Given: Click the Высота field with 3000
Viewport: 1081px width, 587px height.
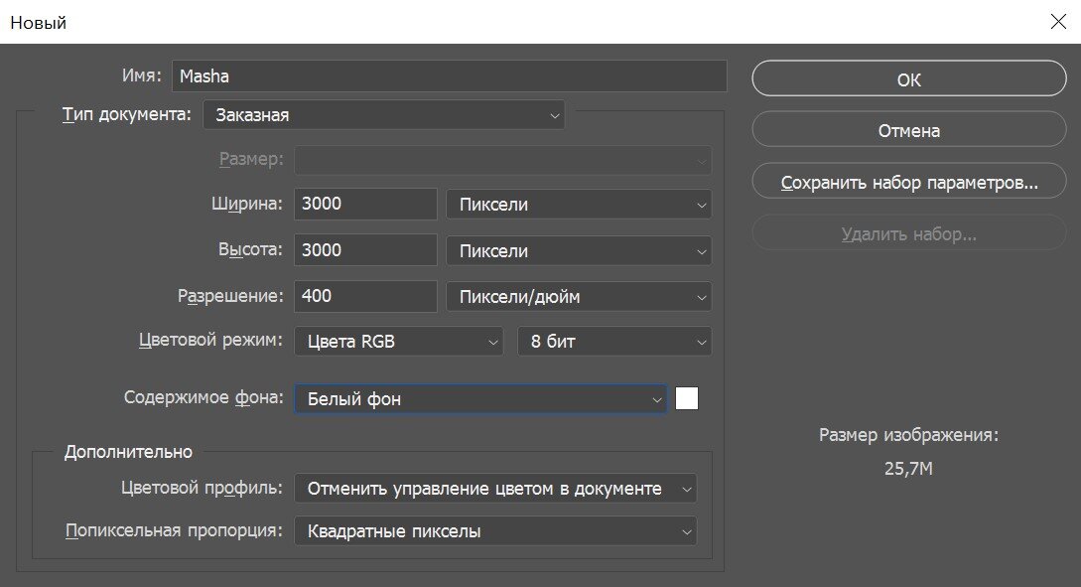Looking at the screenshot, I should 365,249.
